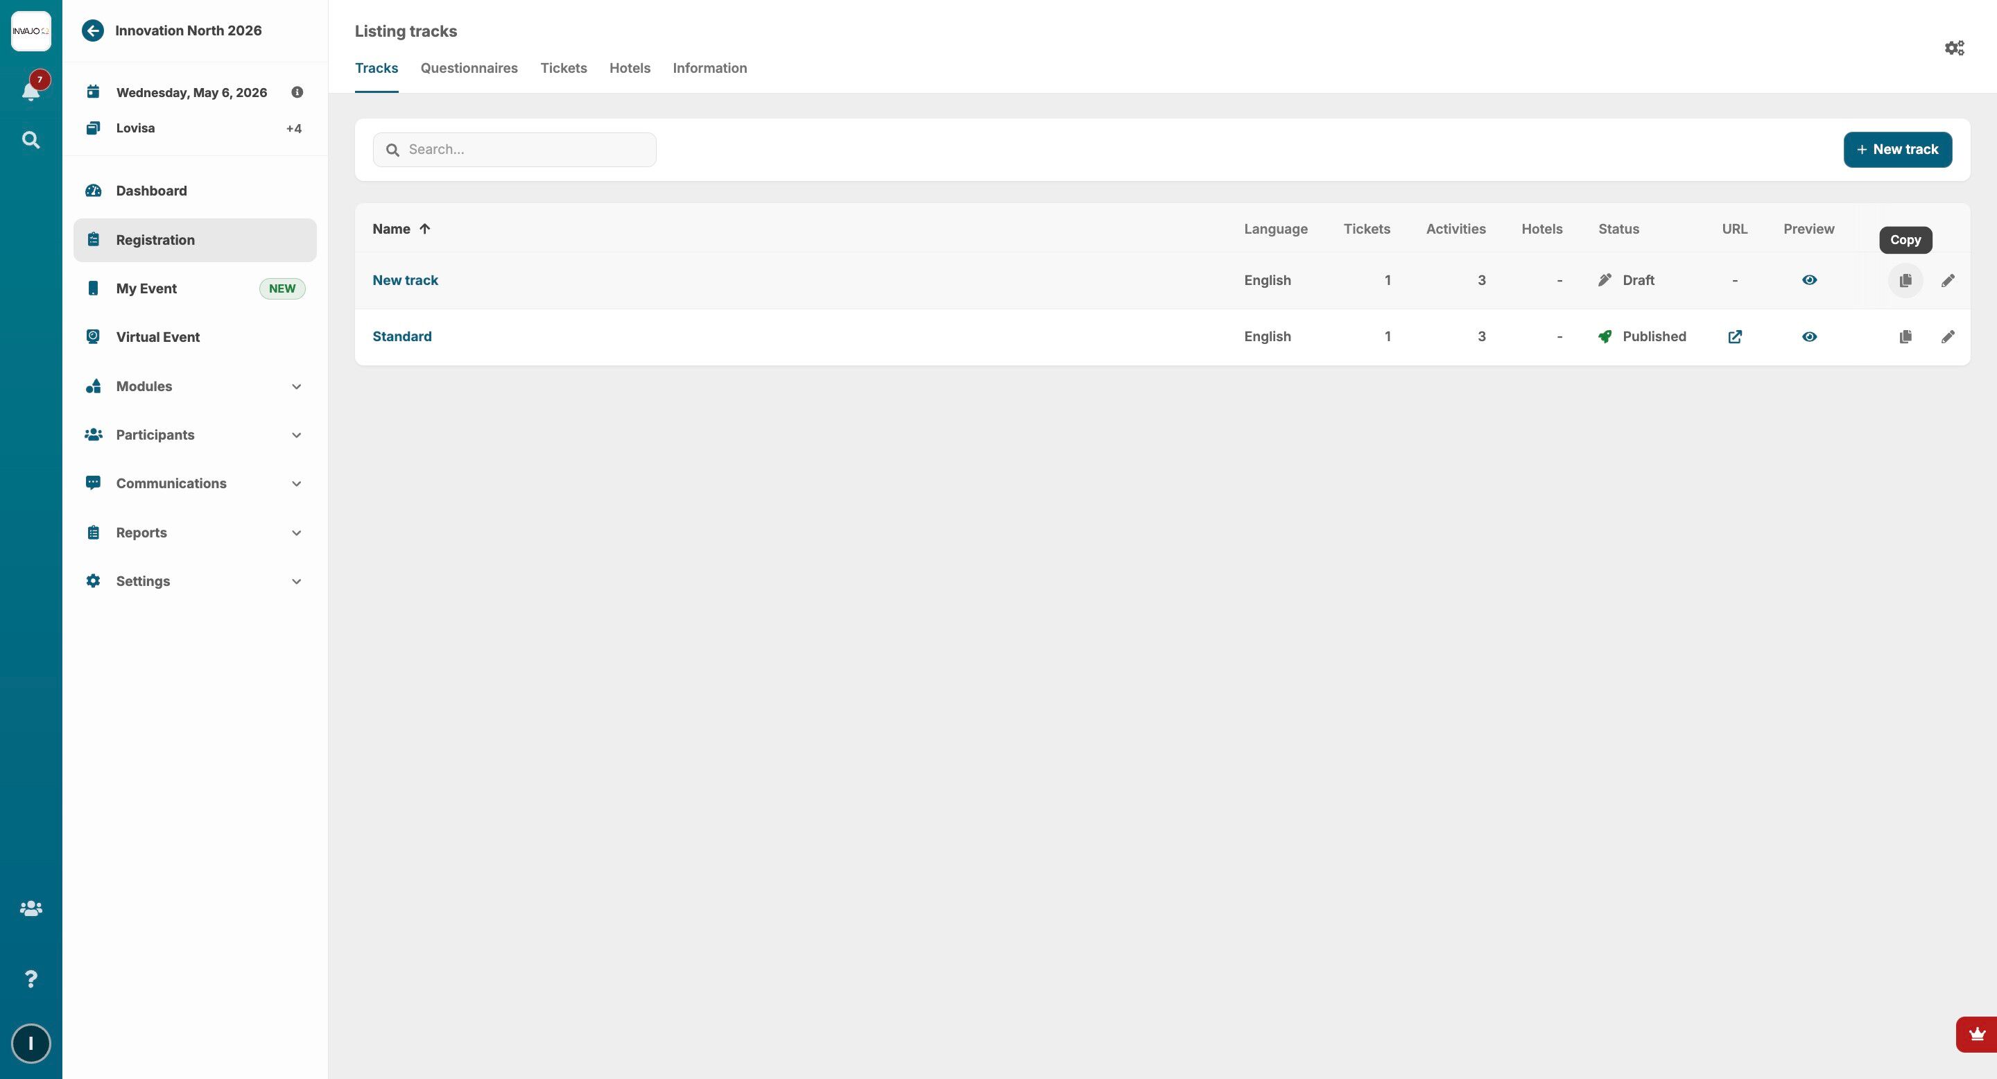Click the back arrow beside Innovation North 2026
This screenshot has width=1997, height=1079.
(93, 31)
